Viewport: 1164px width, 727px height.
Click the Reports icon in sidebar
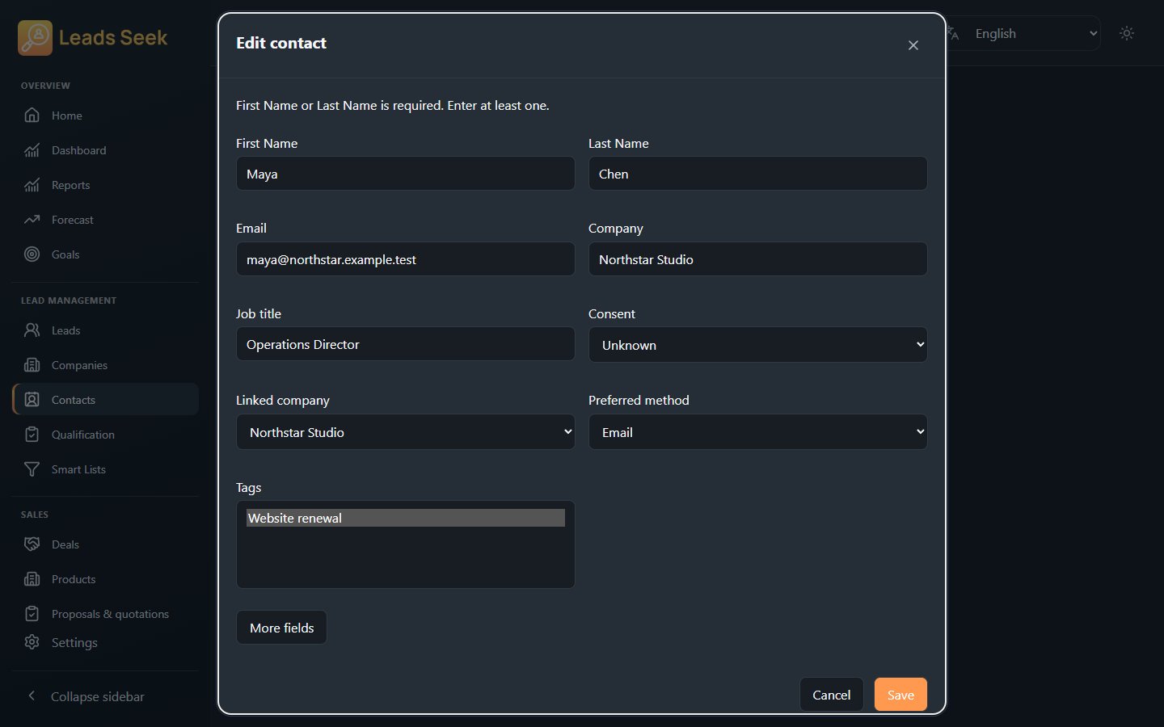click(32, 185)
